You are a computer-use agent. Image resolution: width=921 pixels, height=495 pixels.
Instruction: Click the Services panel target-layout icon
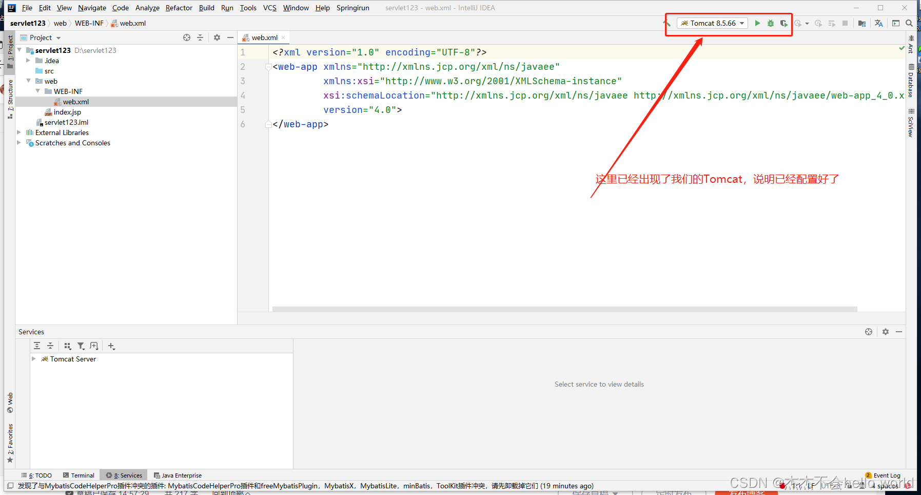click(x=869, y=332)
